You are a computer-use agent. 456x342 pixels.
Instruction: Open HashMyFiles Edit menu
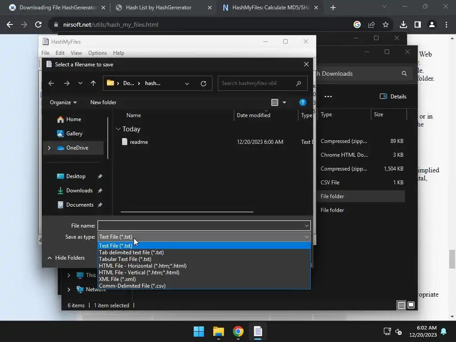(x=60, y=53)
